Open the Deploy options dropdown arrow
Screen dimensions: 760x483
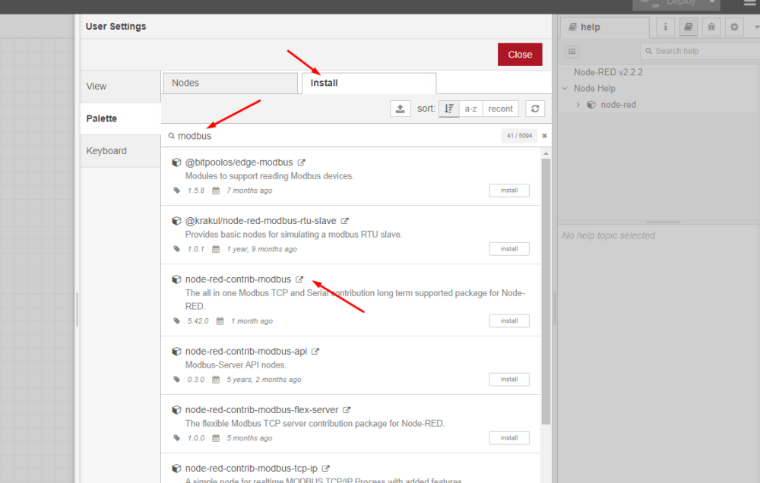712,3
